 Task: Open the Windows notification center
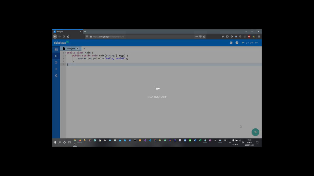(x=257, y=142)
